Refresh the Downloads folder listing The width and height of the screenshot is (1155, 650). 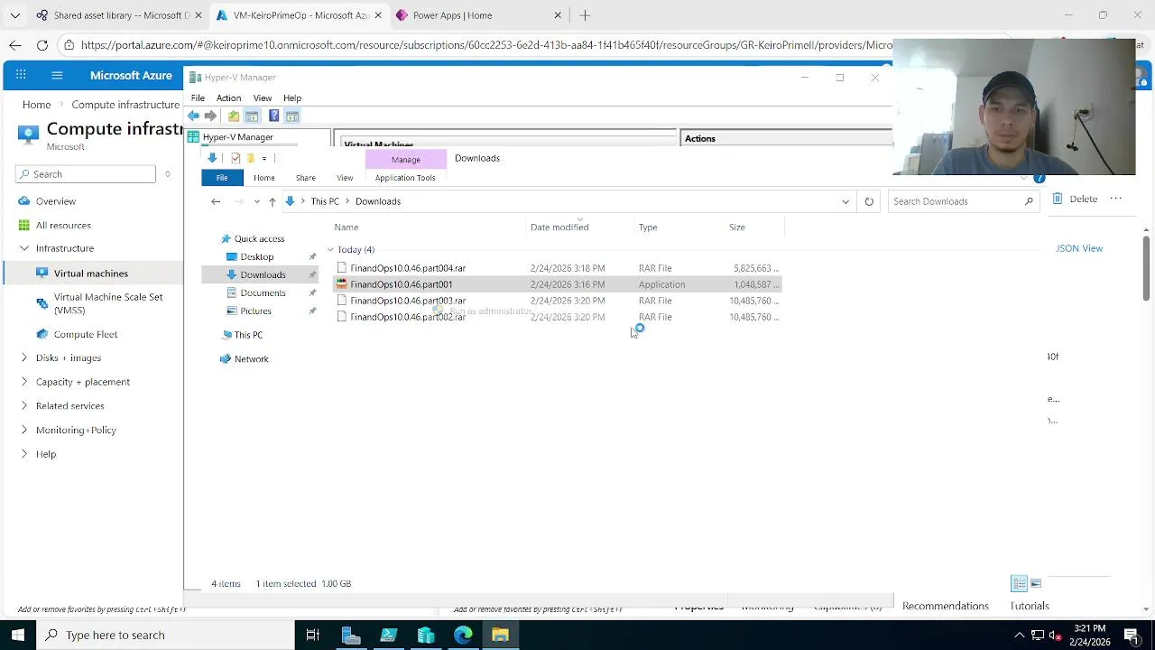pos(869,201)
